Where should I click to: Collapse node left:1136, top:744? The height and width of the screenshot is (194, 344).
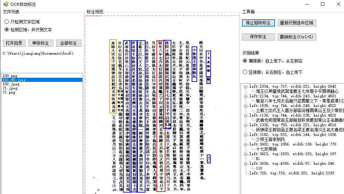tap(245, 115)
